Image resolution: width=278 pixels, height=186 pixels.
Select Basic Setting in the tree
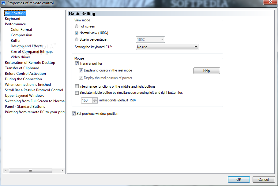(15, 13)
